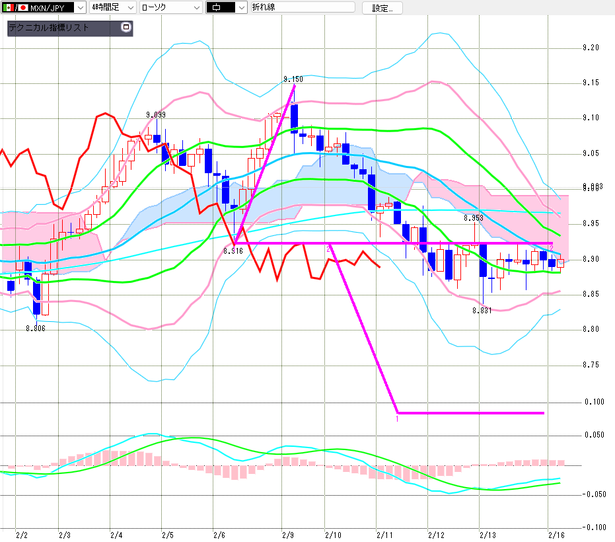Open the MXN/JPY currency pair dropdown
The height and width of the screenshot is (542, 615).
(80, 7)
